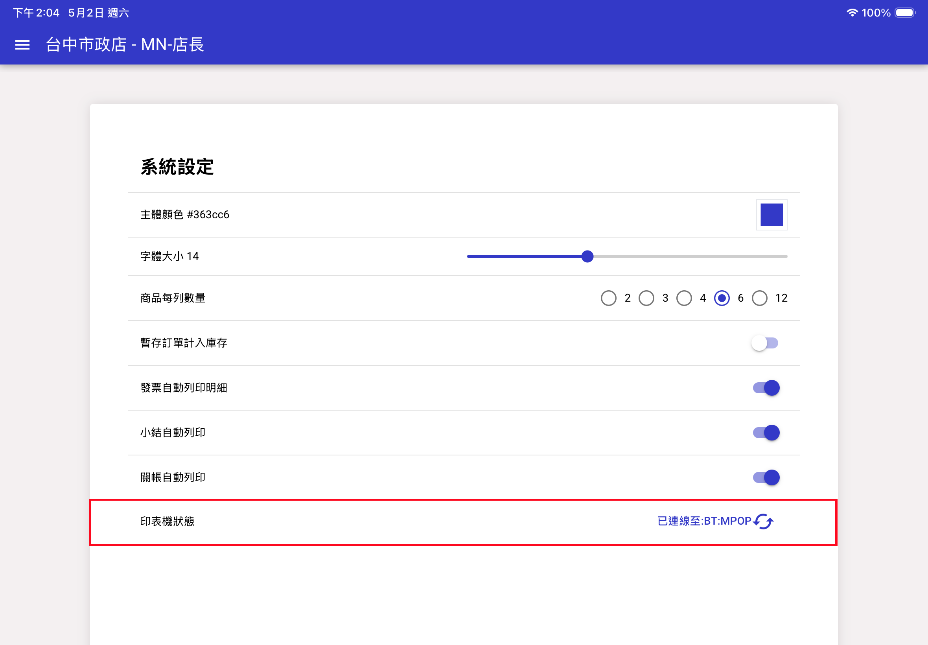Select 4 products per row
The width and height of the screenshot is (928, 645).
pyautogui.click(x=684, y=298)
